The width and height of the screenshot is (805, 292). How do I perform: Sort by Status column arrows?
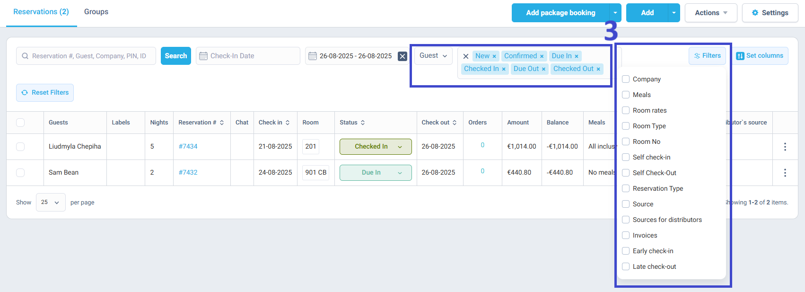tap(363, 123)
